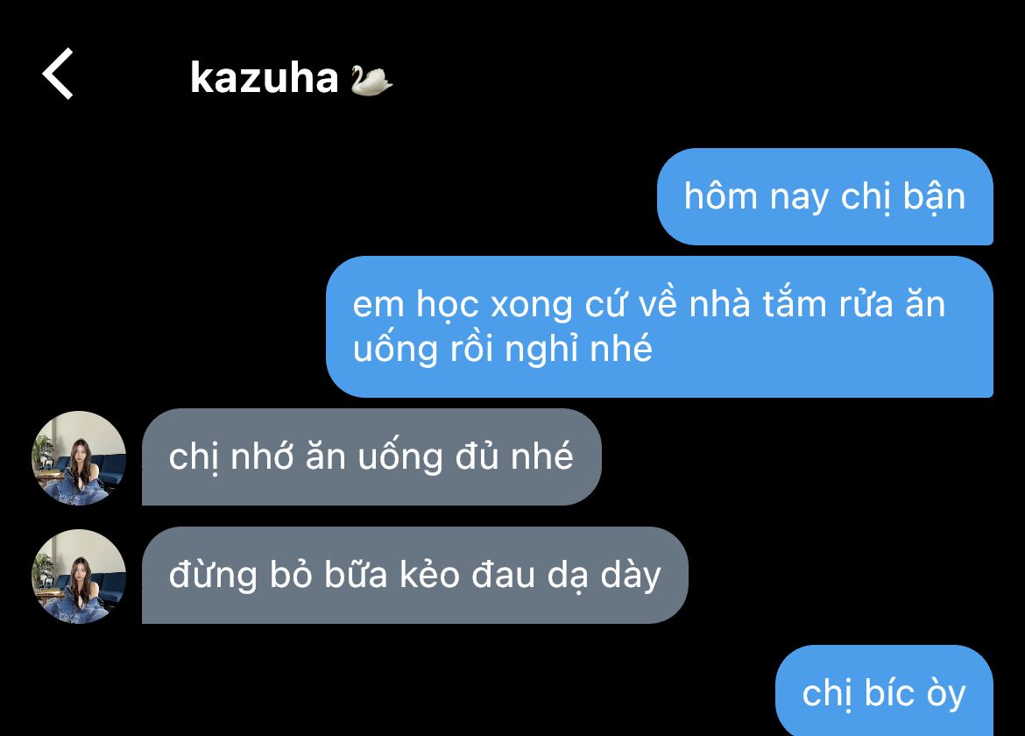Tap the 'đừng bỏ bữa kẻo đau dạ dày' message
The width and height of the screenshot is (1025, 736).
coord(415,575)
